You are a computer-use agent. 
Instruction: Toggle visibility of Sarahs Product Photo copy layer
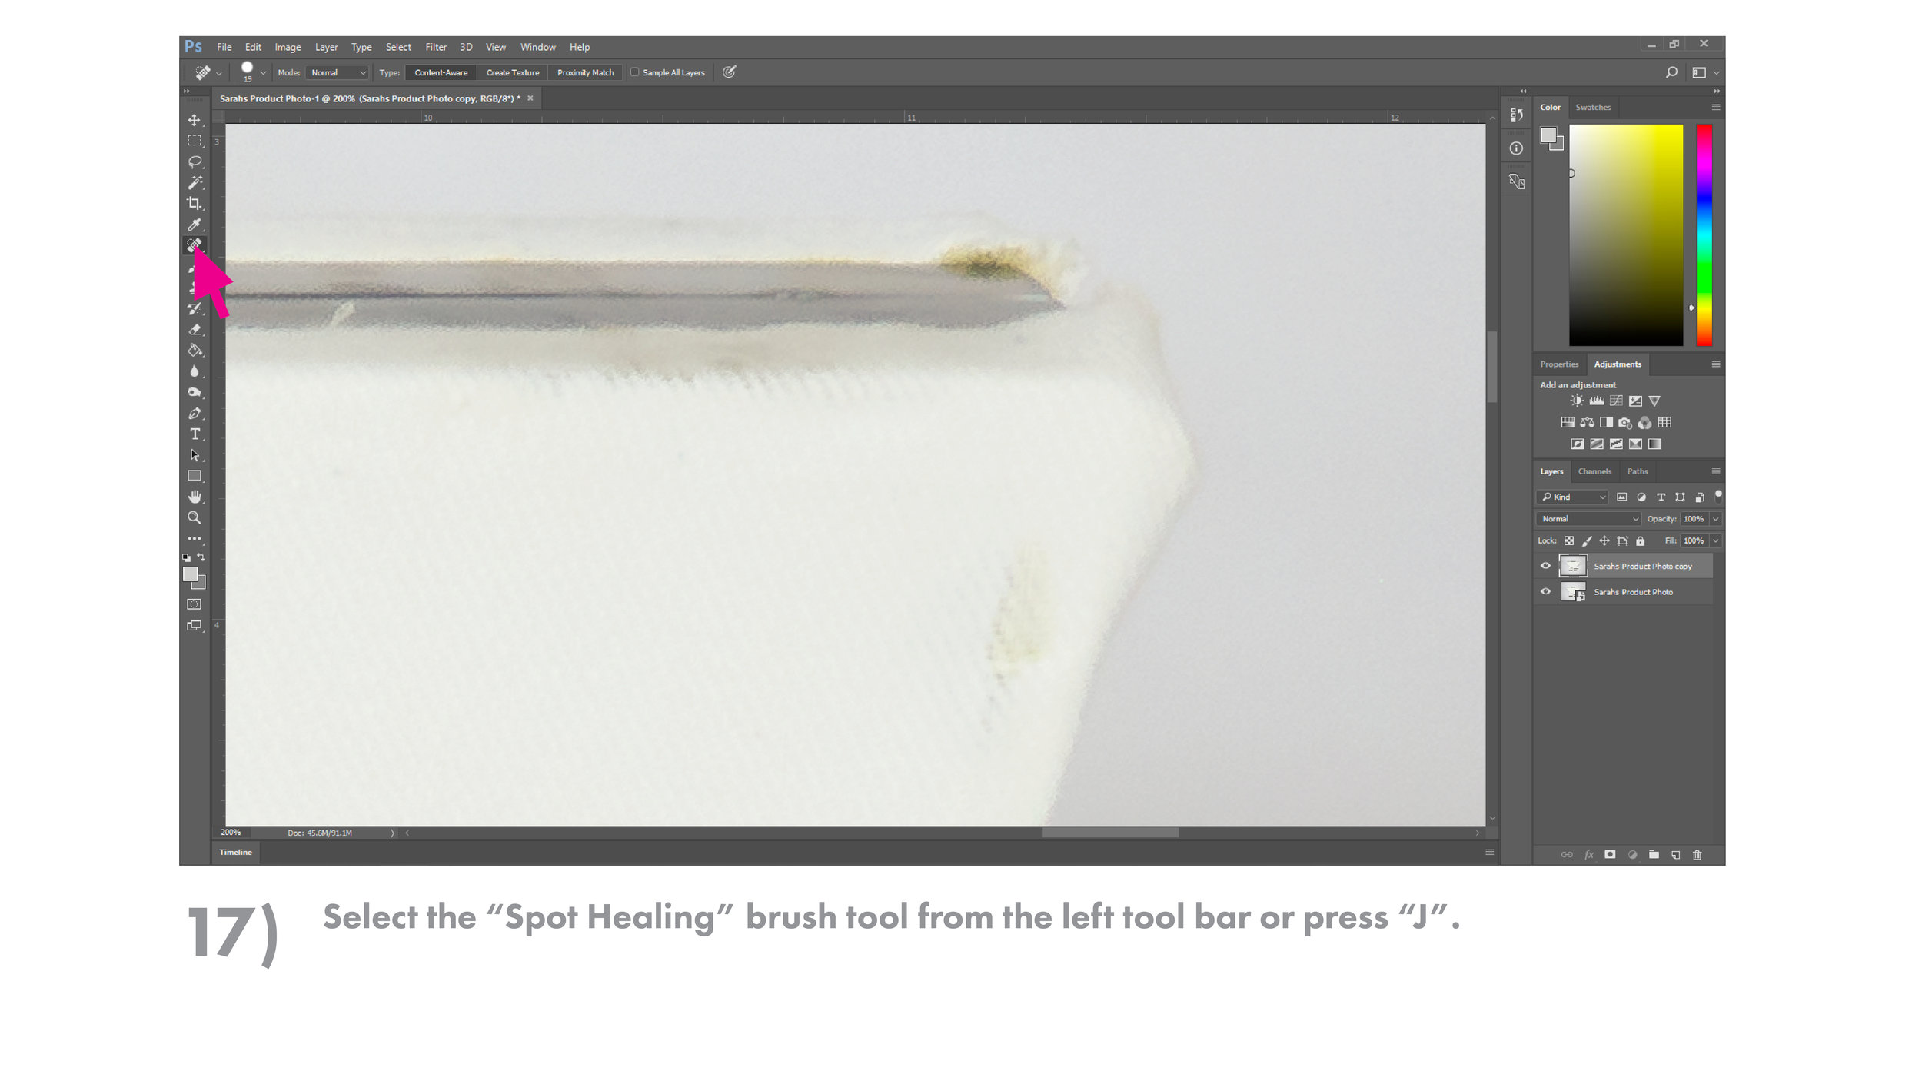(x=1545, y=565)
